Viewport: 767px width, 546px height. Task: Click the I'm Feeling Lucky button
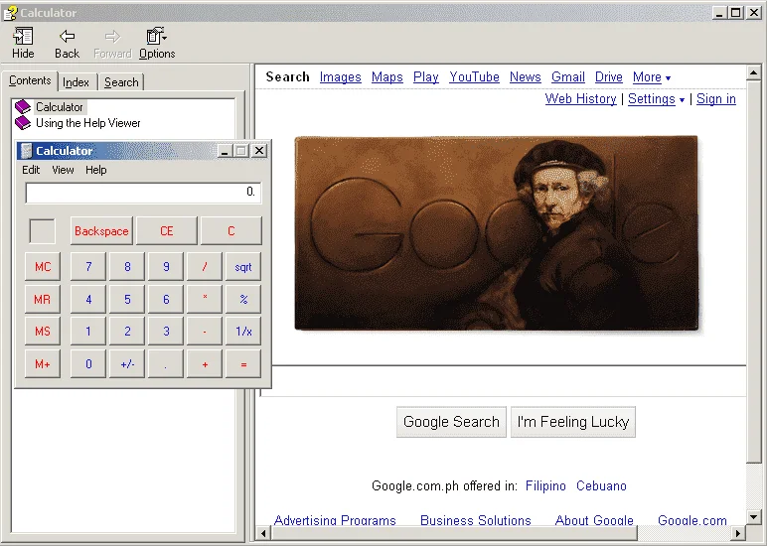[x=573, y=422]
